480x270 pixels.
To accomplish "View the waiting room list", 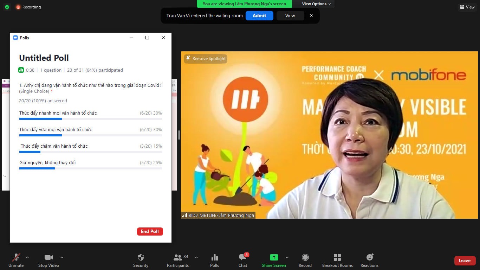I will 290,15.
